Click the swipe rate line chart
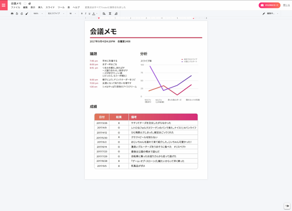Viewport: 292px width, 211px height. point(169,80)
